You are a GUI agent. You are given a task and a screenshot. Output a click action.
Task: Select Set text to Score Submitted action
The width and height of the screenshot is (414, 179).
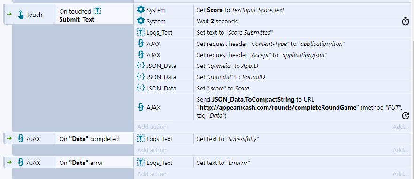tap(302, 33)
